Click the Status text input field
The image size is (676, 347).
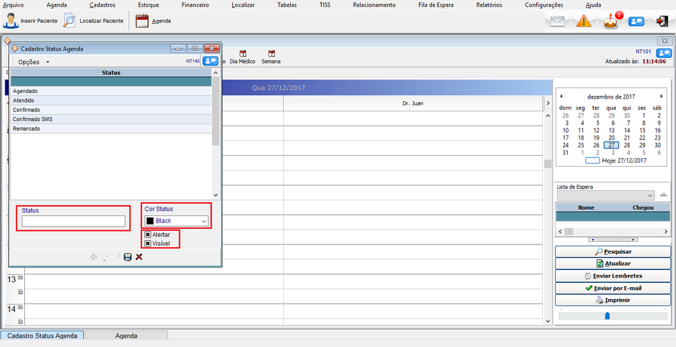pos(73,221)
